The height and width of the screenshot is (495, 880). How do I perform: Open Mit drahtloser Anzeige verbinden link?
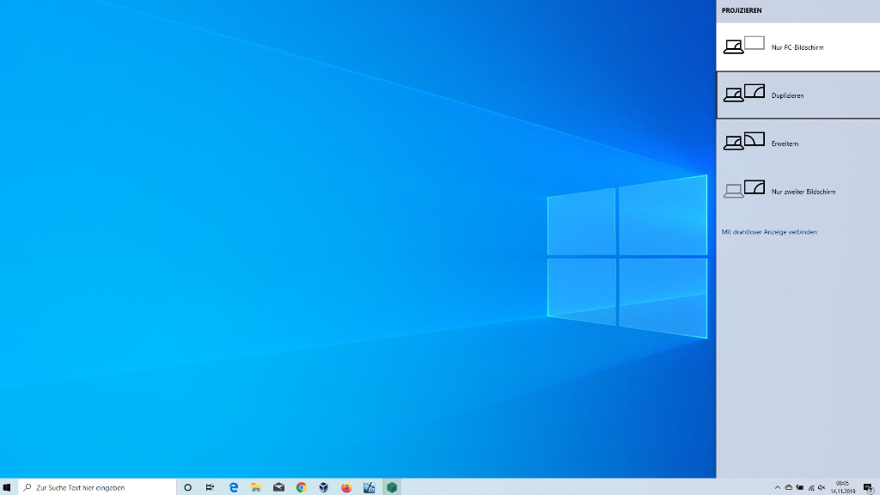point(769,232)
